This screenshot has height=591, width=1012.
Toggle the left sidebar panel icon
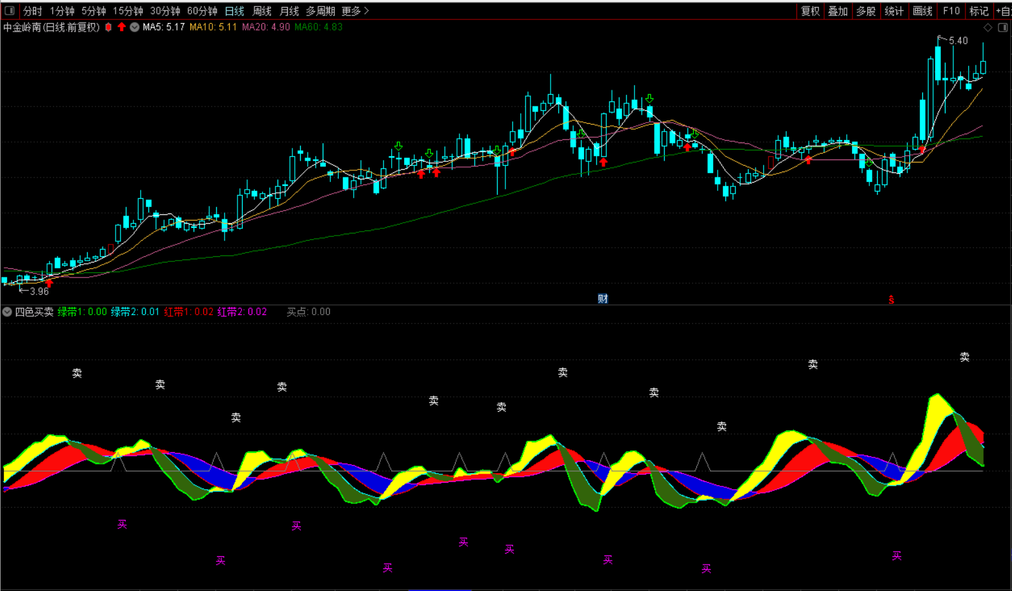10,10
